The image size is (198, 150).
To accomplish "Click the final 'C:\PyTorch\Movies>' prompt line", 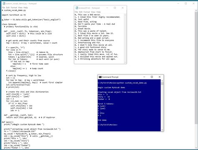I will click(x=107, y=125).
